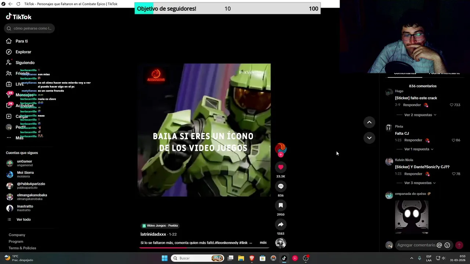Open the emoji picker in comment box
The height and width of the screenshot is (264, 470).
tap(447, 245)
